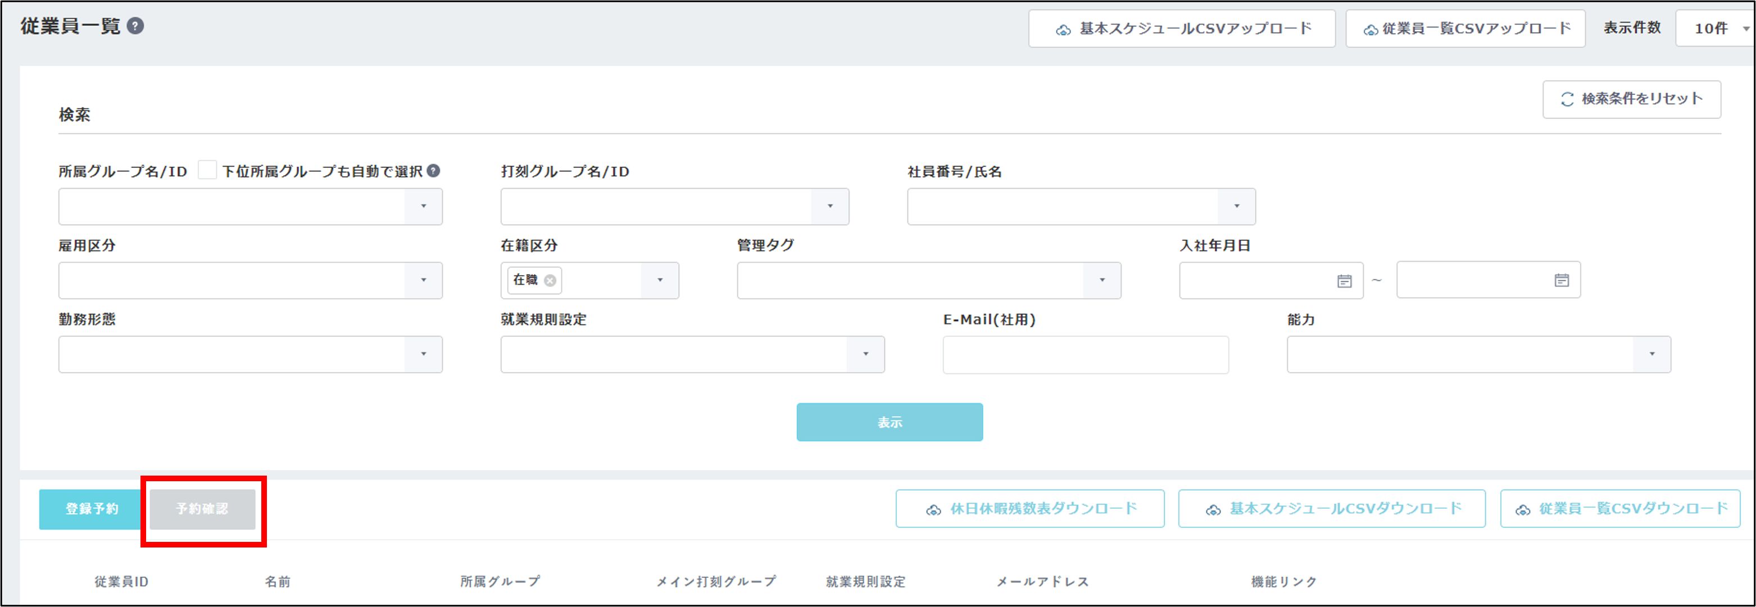This screenshot has width=1756, height=607.
Task: Click 検索条件をリセット refresh button
Action: click(1631, 99)
